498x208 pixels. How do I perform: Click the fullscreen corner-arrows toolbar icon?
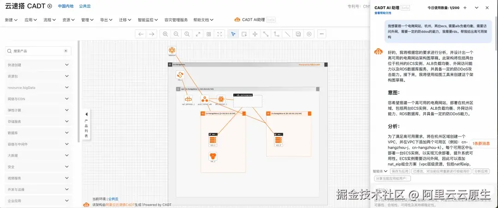pos(219,34)
